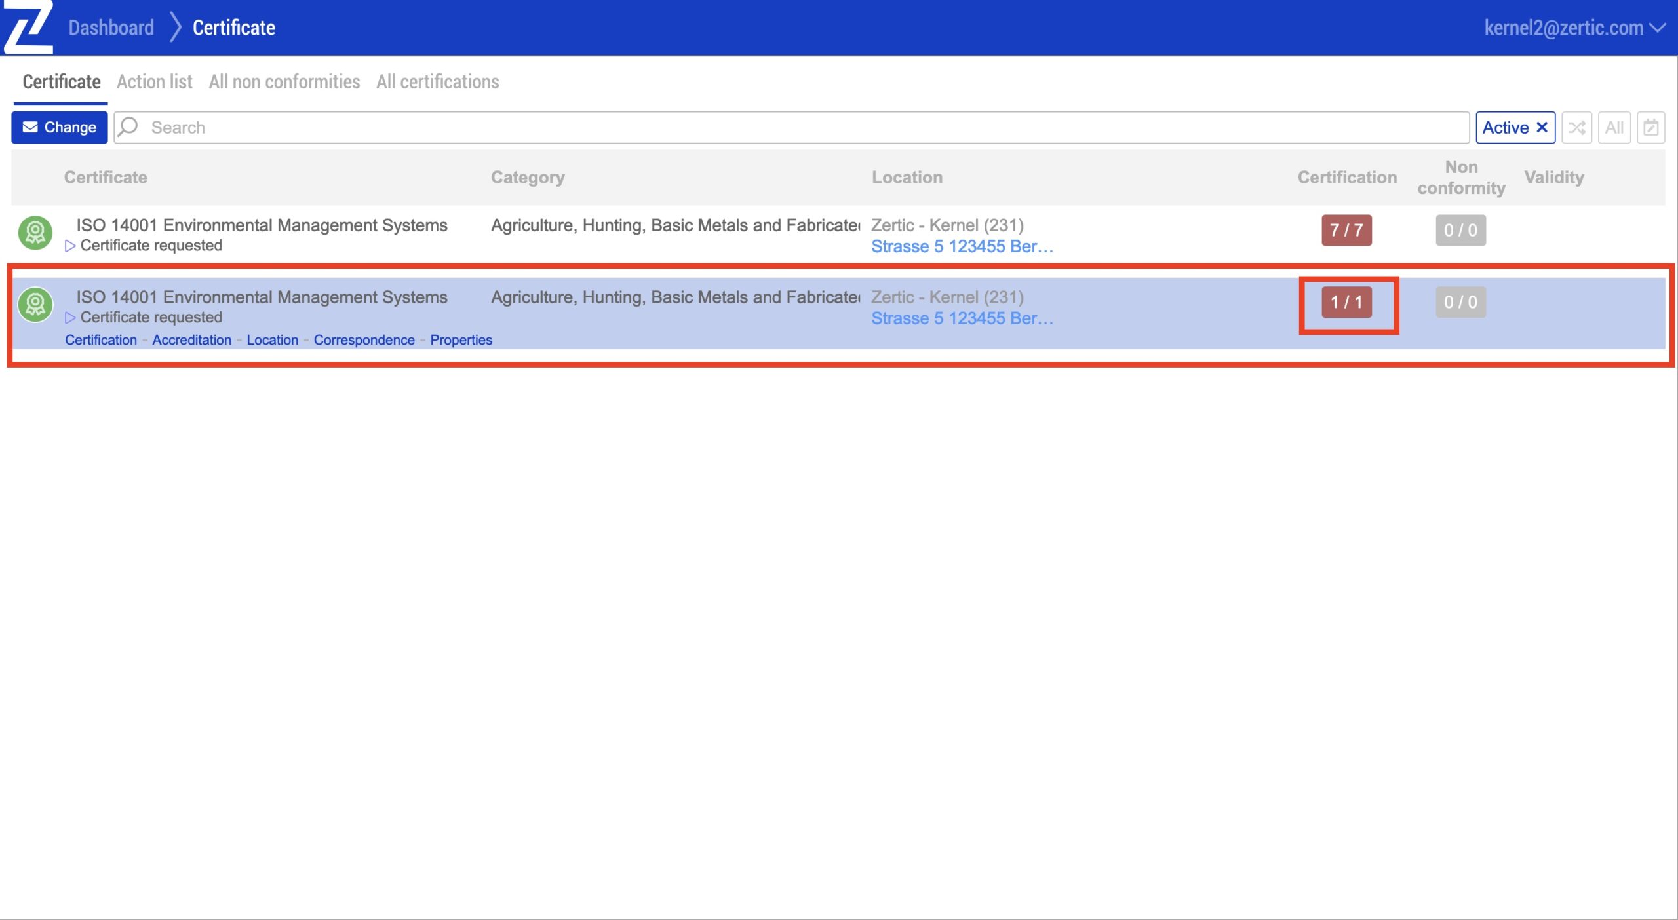The image size is (1678, 920).
Task: Click the first row's green certificate badge icon
Action: (35, 233)
